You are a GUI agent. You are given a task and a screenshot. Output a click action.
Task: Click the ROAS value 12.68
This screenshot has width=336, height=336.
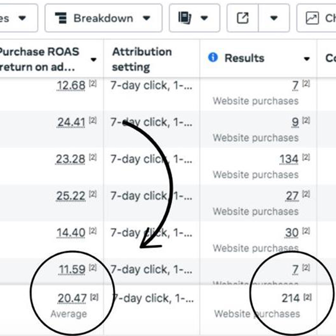71,85
